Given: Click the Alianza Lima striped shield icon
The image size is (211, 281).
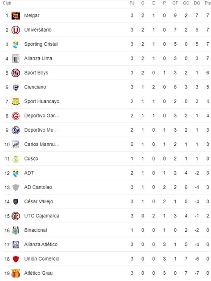Looking at the screenshot, I should click(x=16, y=58).
